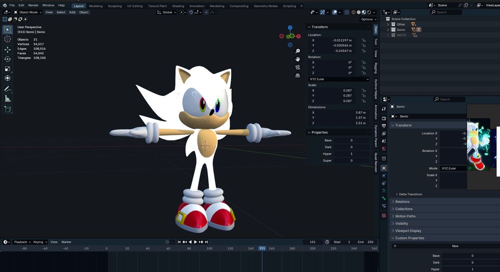Open the World properties tab icon
The height and width of the screenshot is (272, 500).
tap(384, 149)
